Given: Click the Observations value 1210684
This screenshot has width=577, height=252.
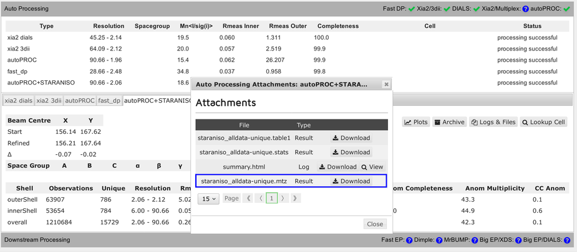Looking at the screenshot, I should point(59,222).
